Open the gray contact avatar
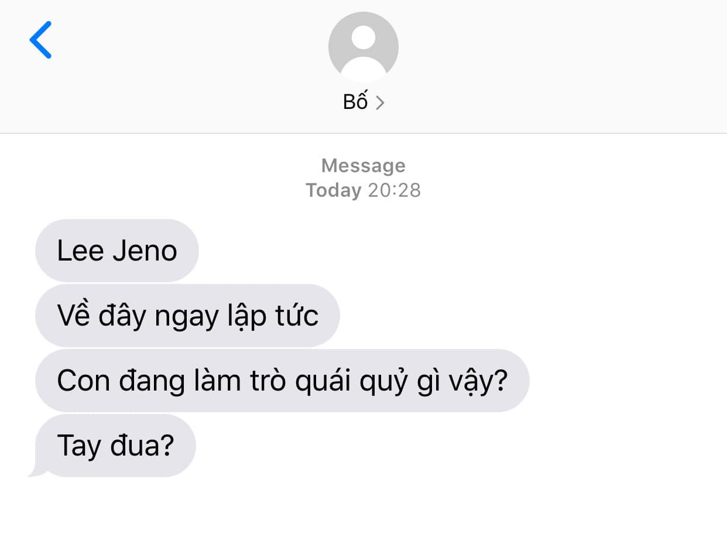 point(364,47)
